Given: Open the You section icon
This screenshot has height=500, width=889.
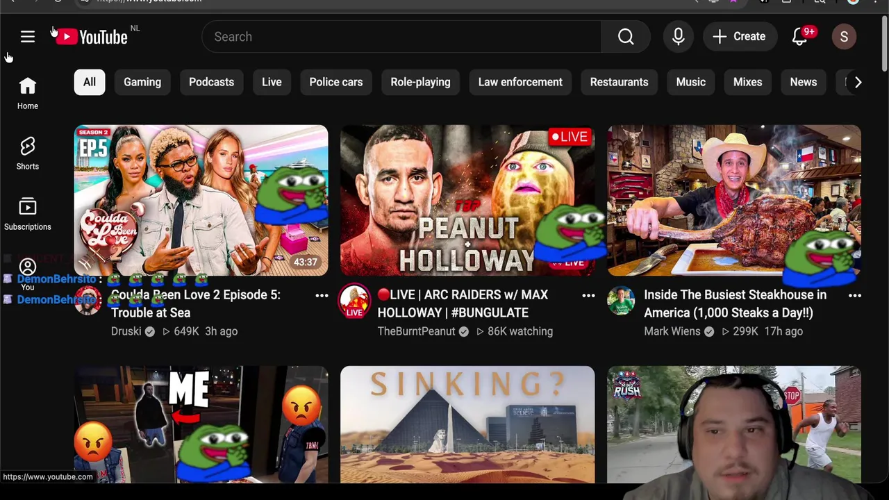Looking at the screenshot, I should click(28, 267).
